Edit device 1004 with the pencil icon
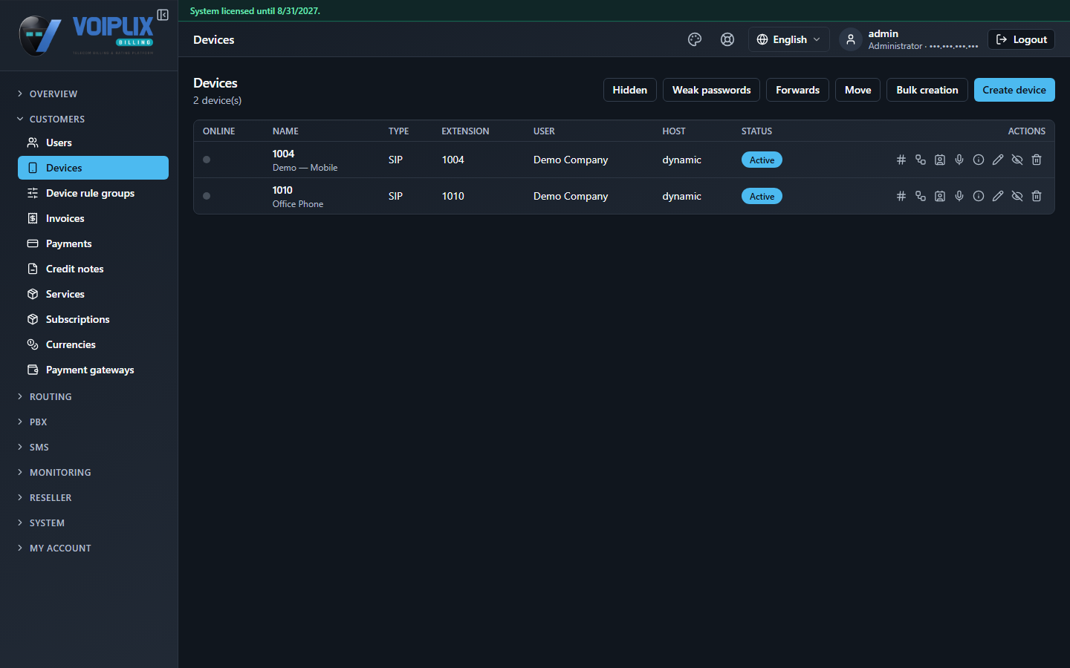 pos(998,160)
